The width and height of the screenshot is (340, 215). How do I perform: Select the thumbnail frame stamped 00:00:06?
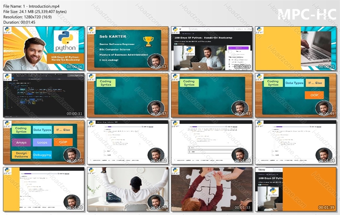(43, 48)
